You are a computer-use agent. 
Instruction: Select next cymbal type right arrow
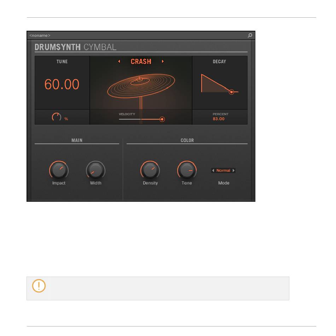click(x=163, y=61)
